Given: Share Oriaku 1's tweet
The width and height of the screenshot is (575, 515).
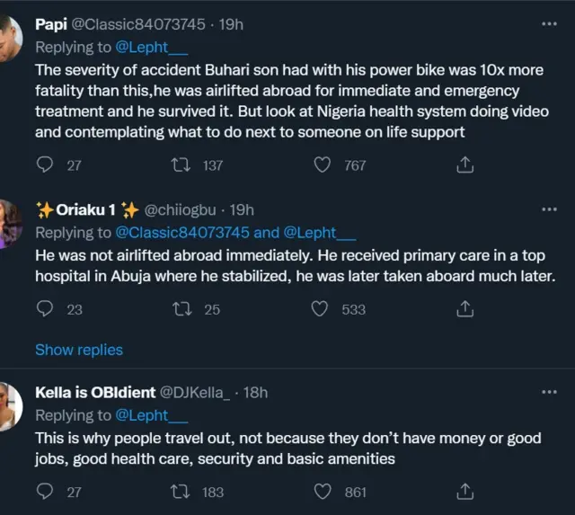Looking at the screenshot, I should point(464,308).
